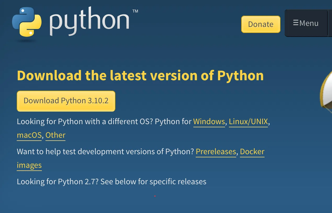The height and width of the screenshot is (213, 332).
Task: Click the Looking for Python with different OS text
Action: point(104,122)
